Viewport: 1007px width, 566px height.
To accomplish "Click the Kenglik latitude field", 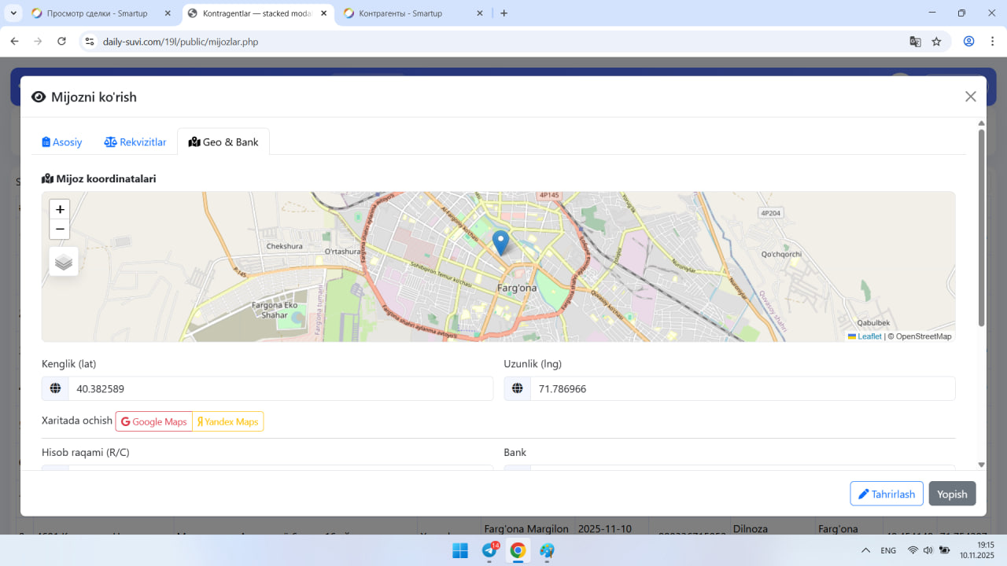I will click(280, 388).
